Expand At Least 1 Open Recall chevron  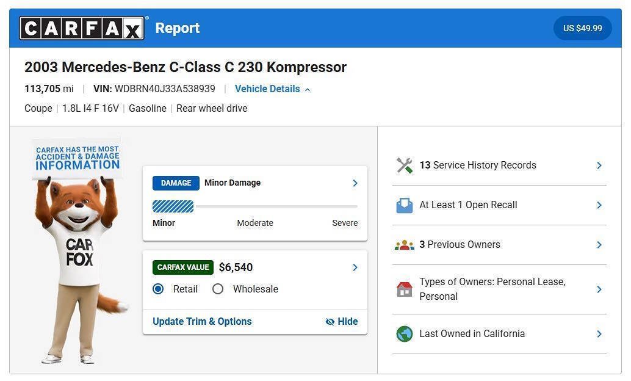point(599,205)
